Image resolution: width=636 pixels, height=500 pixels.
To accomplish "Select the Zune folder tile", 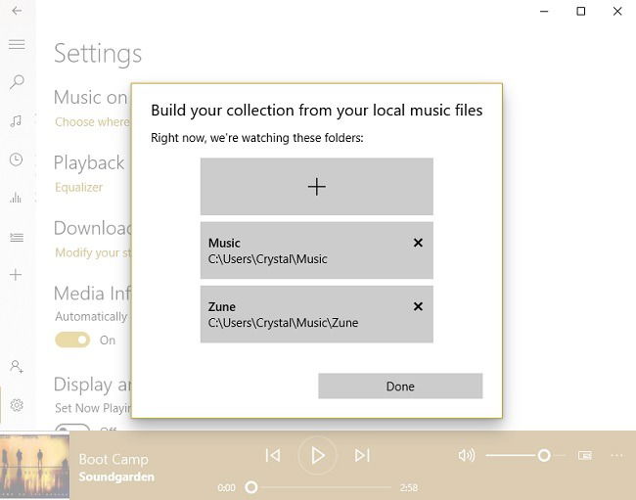I will click(316, 314).
